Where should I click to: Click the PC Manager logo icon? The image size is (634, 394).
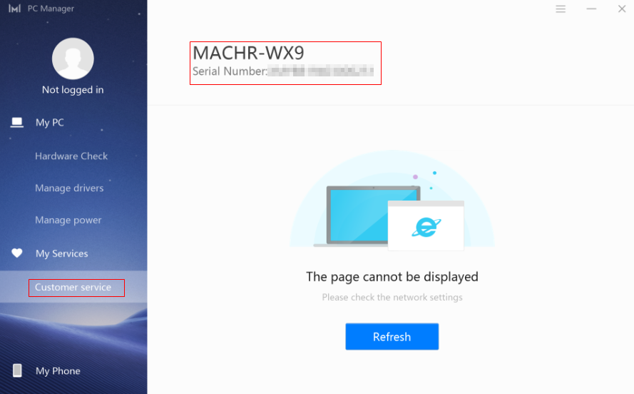pos(14,9)
